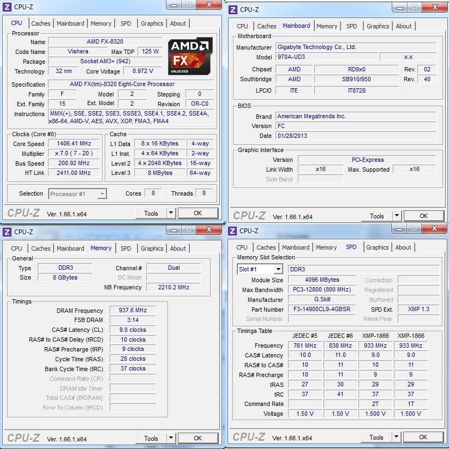This screenshot has width=449, height=449.
Task: Click the 970A-UD3 model field
Action: (x=327, y=57)
